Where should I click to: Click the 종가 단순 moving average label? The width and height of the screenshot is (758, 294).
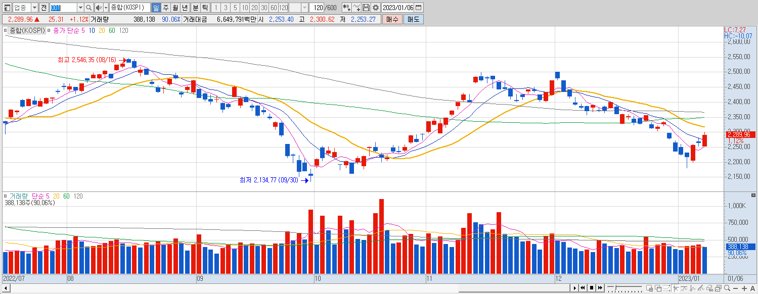point(67,30)
